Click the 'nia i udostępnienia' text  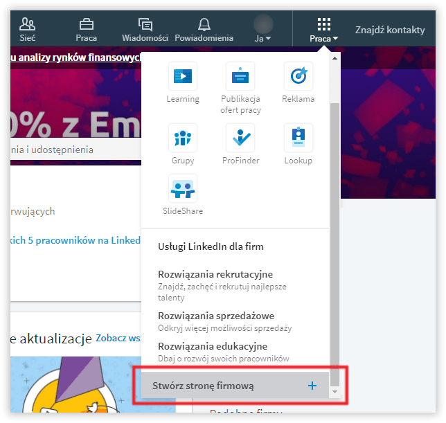(x=52, y=150)
